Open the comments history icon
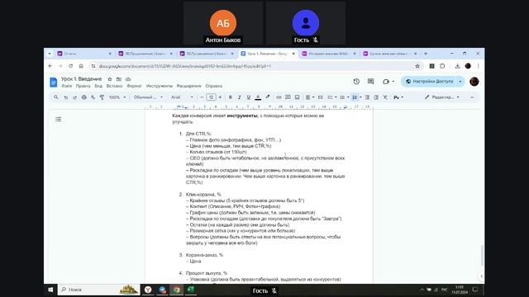 [x=370, y=82]
